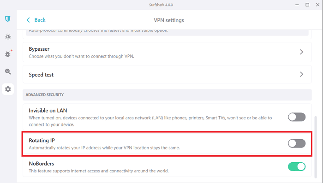Enable the Invisible on LAN toggle
Viewport: 323px width, 183px height.
tap(297, 117)
